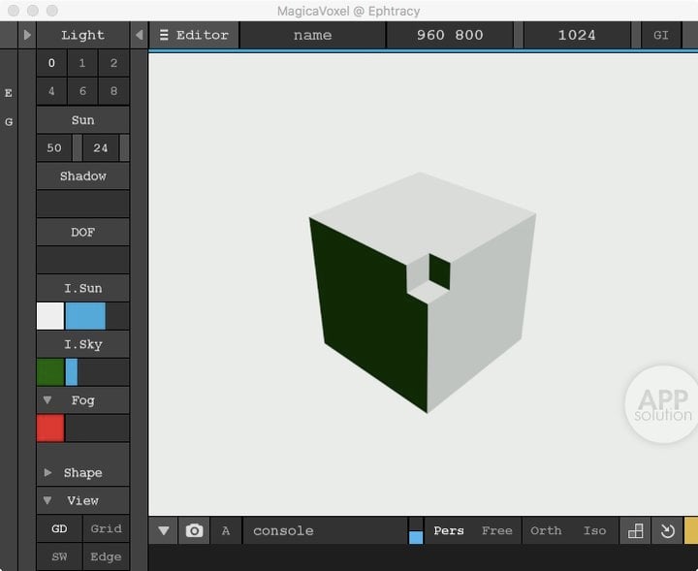
Task: Collapse the bottom console with down arrow
Action: tap(164, 530)
